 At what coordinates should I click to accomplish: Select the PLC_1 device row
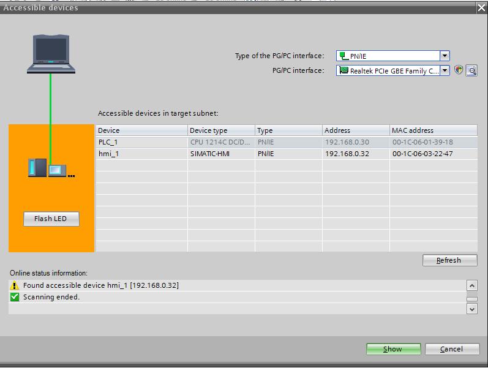point(287,142)
